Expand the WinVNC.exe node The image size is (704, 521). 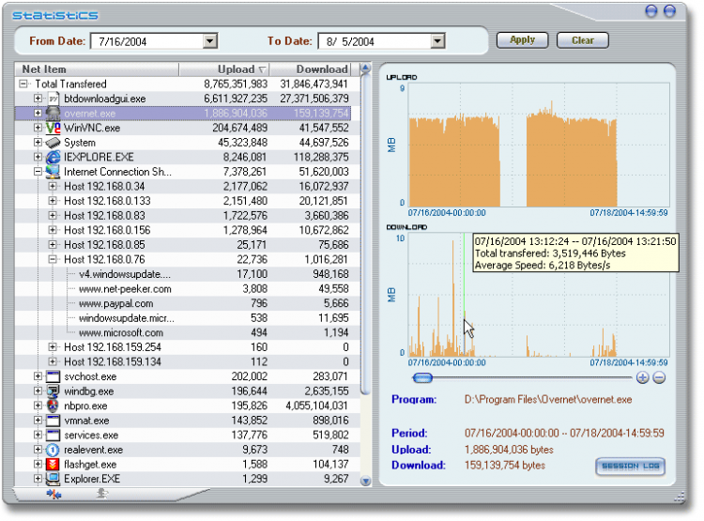(x=38, y=128)
